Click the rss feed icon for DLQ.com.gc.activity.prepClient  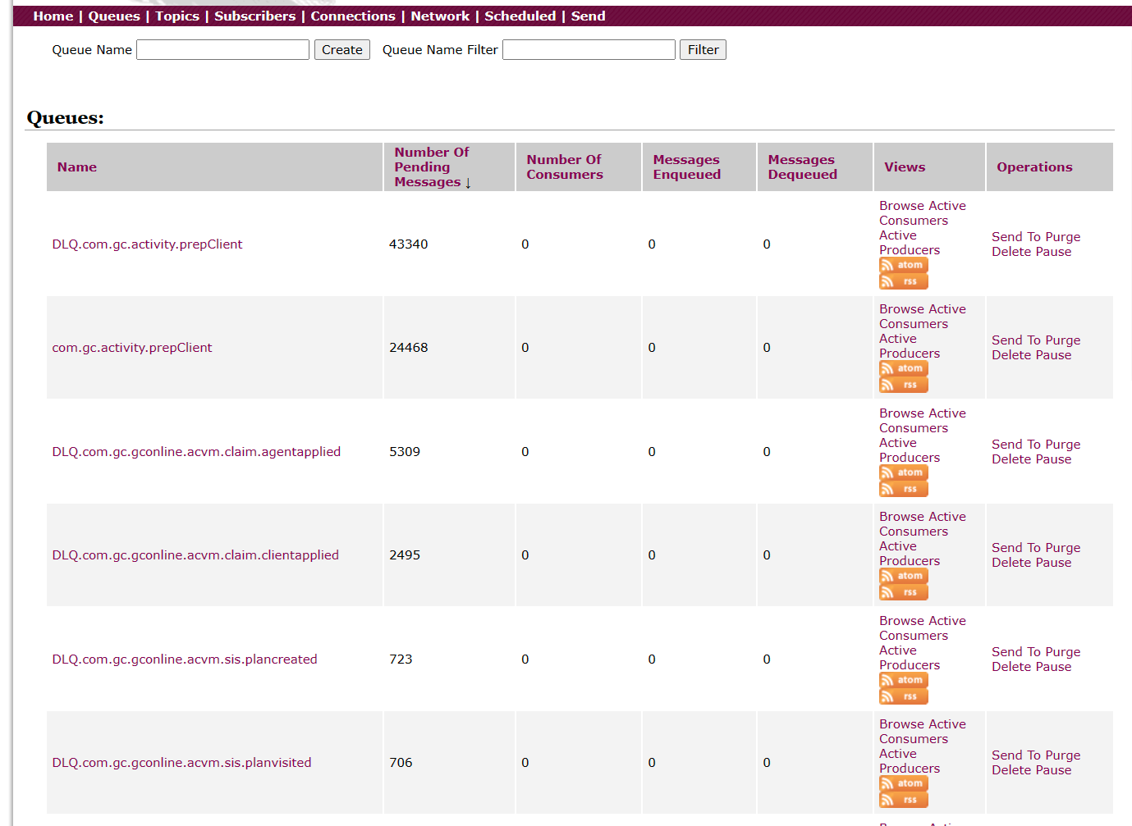tap(903, 281)
